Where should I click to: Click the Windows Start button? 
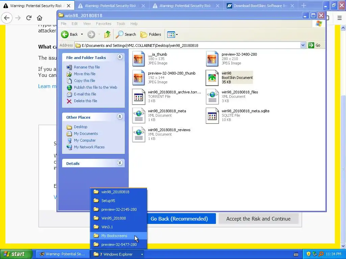(16, 254)
